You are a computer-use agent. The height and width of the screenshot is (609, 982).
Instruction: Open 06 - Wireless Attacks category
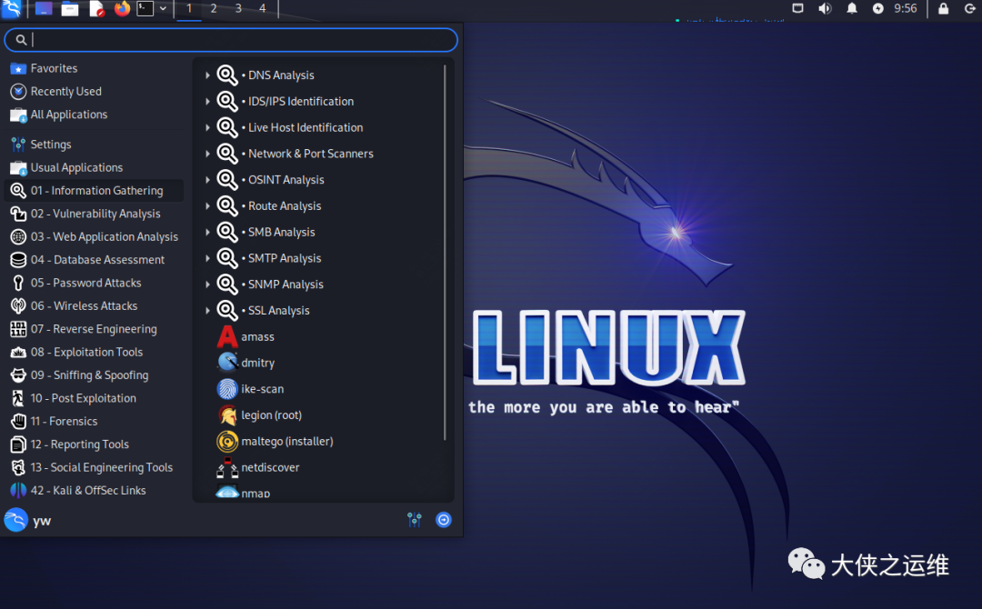[x=84, y=306]
